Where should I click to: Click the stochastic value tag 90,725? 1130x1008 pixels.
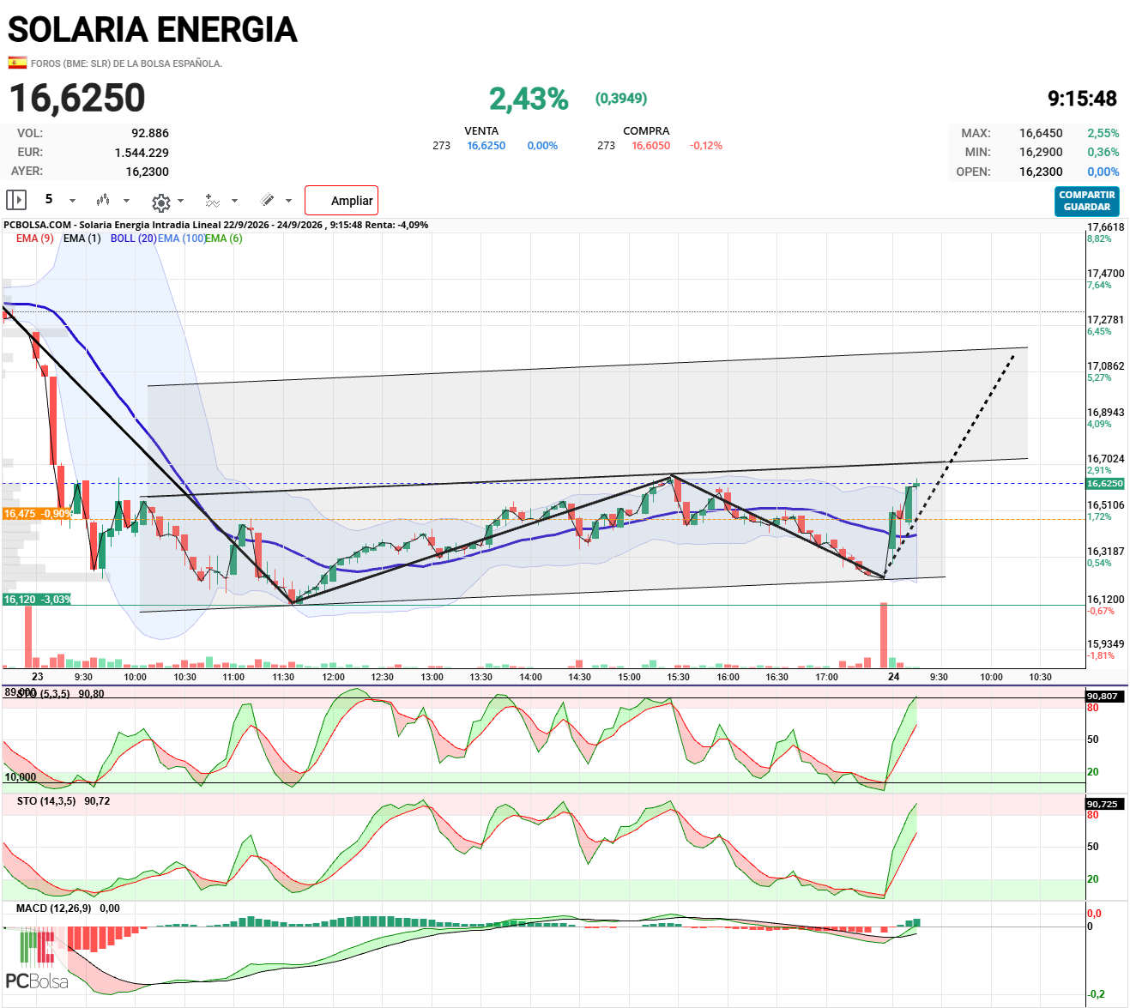click(x=1103, y=805)
